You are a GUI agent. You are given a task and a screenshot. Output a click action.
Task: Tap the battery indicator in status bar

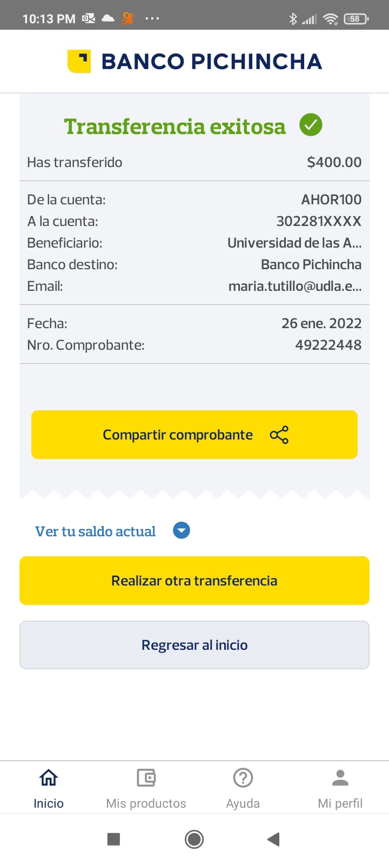pyautogui.click(x=356, y=19)
